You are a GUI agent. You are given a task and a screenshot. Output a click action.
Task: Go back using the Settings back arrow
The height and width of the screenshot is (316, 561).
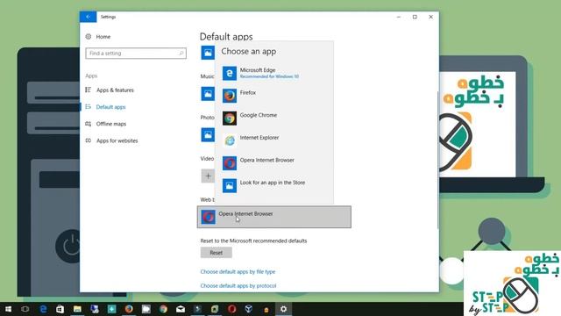[x=88, y=17]
